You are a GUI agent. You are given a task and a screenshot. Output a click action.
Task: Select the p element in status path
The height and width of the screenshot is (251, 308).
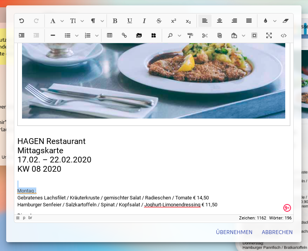coord(24,218)
